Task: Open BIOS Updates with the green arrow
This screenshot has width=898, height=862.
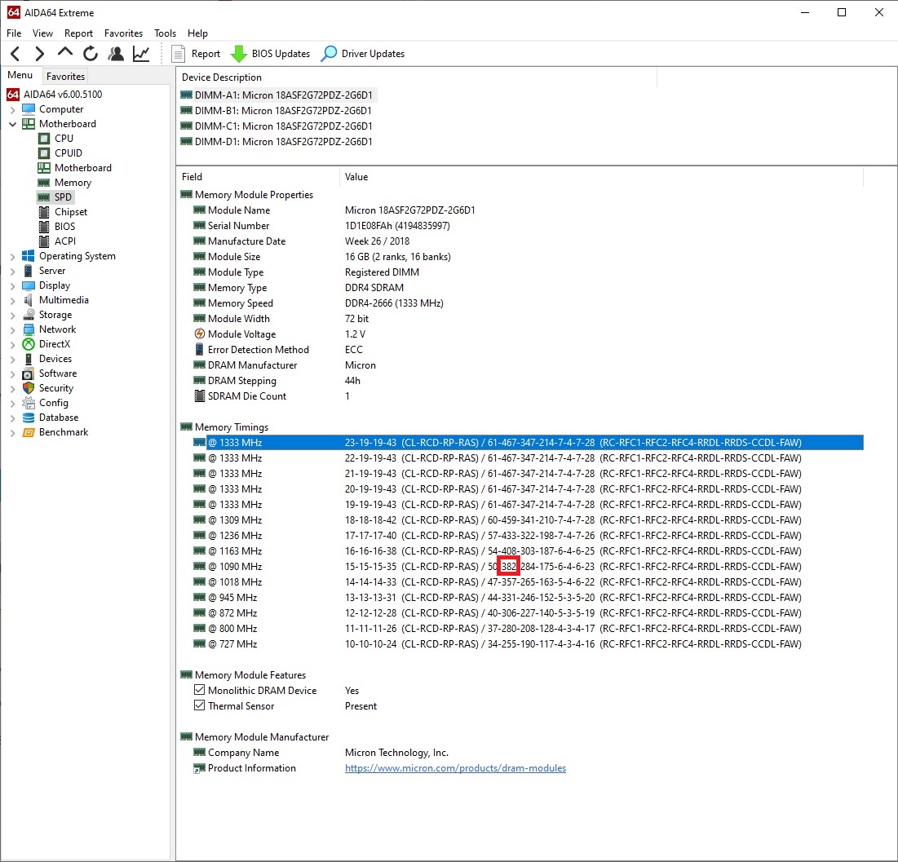Action: [270, 54]
